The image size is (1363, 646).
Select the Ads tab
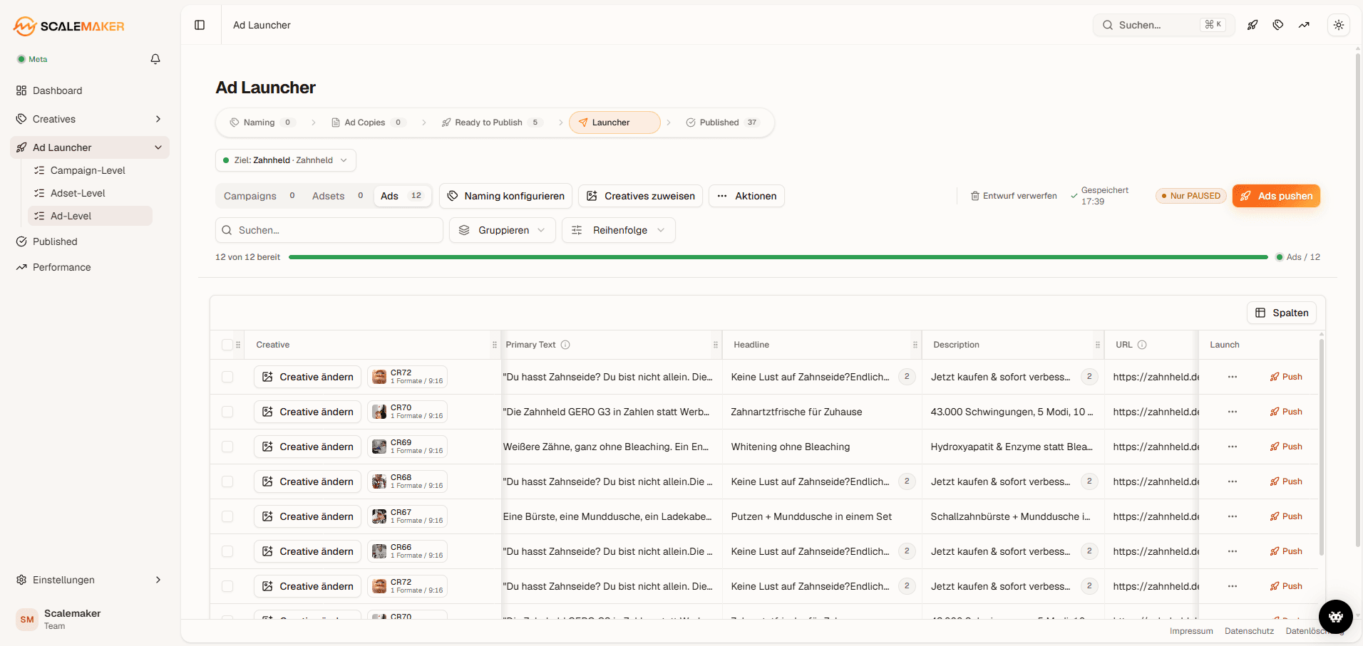[x=402, y=196]
